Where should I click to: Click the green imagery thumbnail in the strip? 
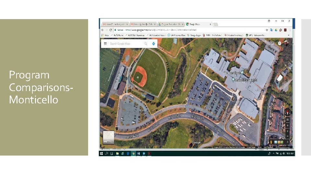tap(282, 142)
